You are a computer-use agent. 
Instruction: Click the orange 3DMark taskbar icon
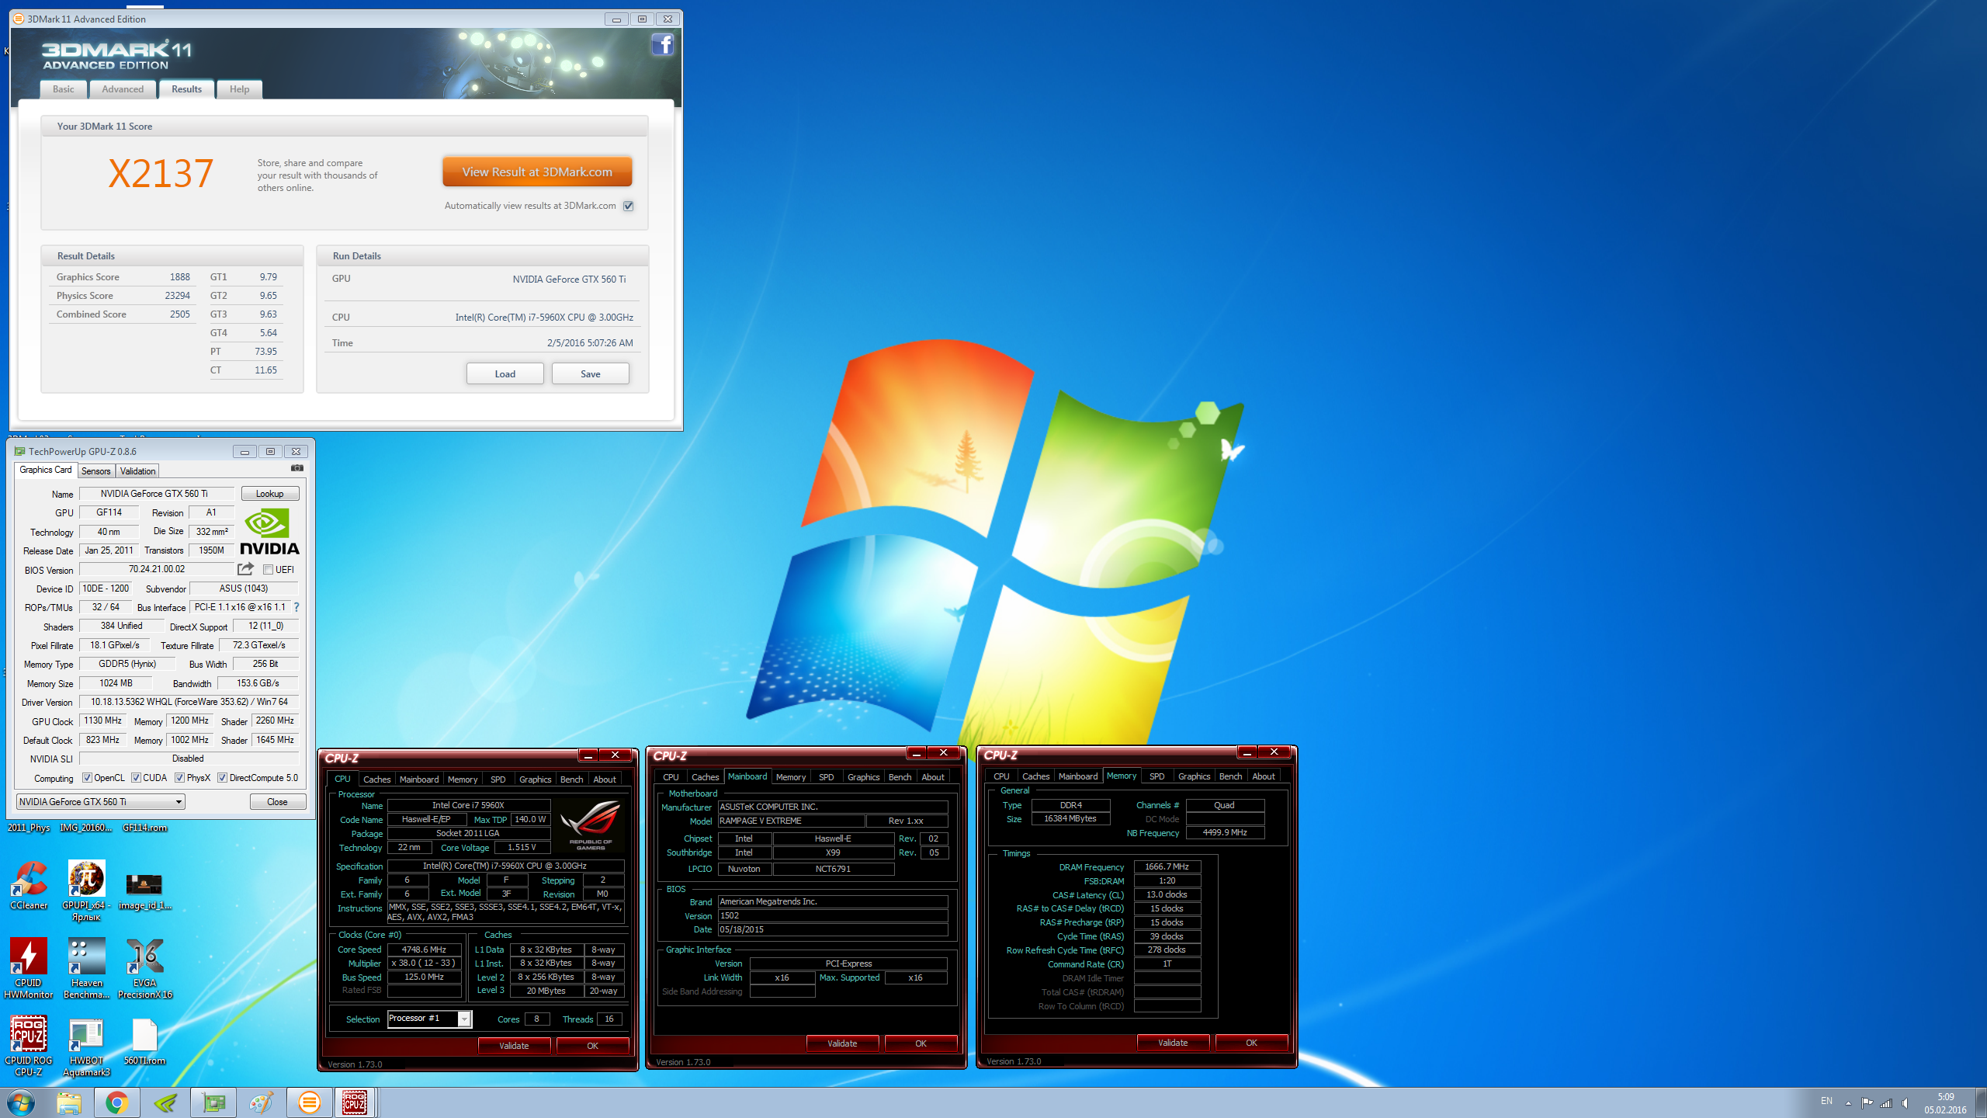point(309,1102)
